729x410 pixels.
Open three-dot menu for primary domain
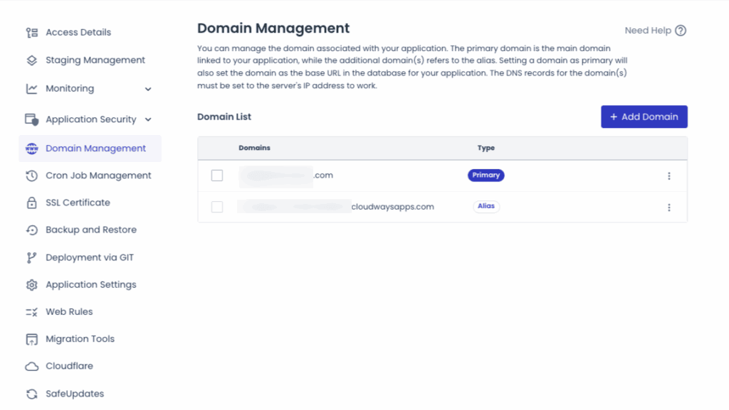pos(669,176)
